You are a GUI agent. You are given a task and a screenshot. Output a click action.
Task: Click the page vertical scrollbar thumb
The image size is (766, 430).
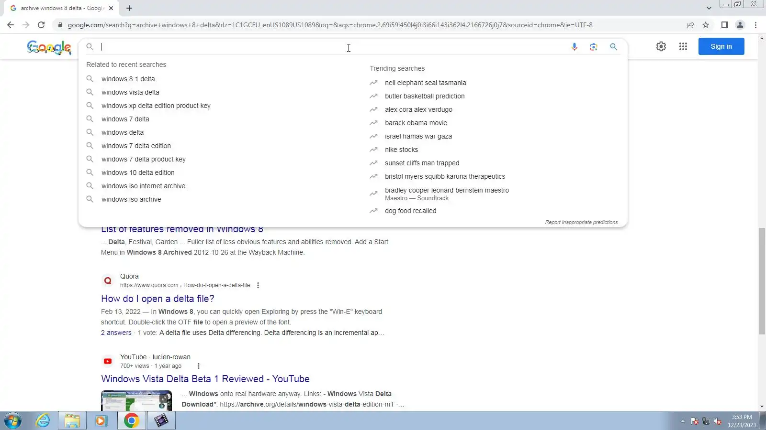762,281
